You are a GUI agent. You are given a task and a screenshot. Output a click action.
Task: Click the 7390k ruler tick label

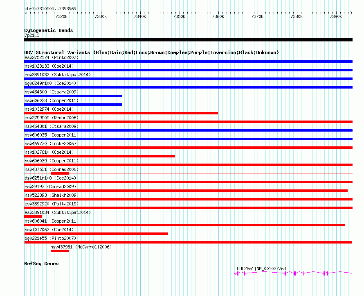(x=336, y=16)
